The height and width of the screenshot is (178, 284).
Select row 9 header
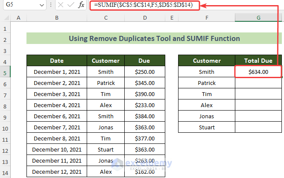pos(5,117)
